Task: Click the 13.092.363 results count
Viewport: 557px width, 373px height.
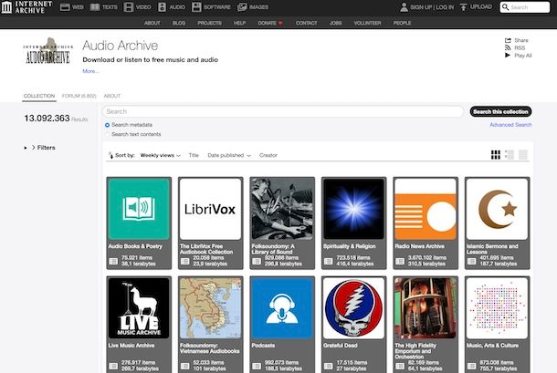Action: point(47,119)
